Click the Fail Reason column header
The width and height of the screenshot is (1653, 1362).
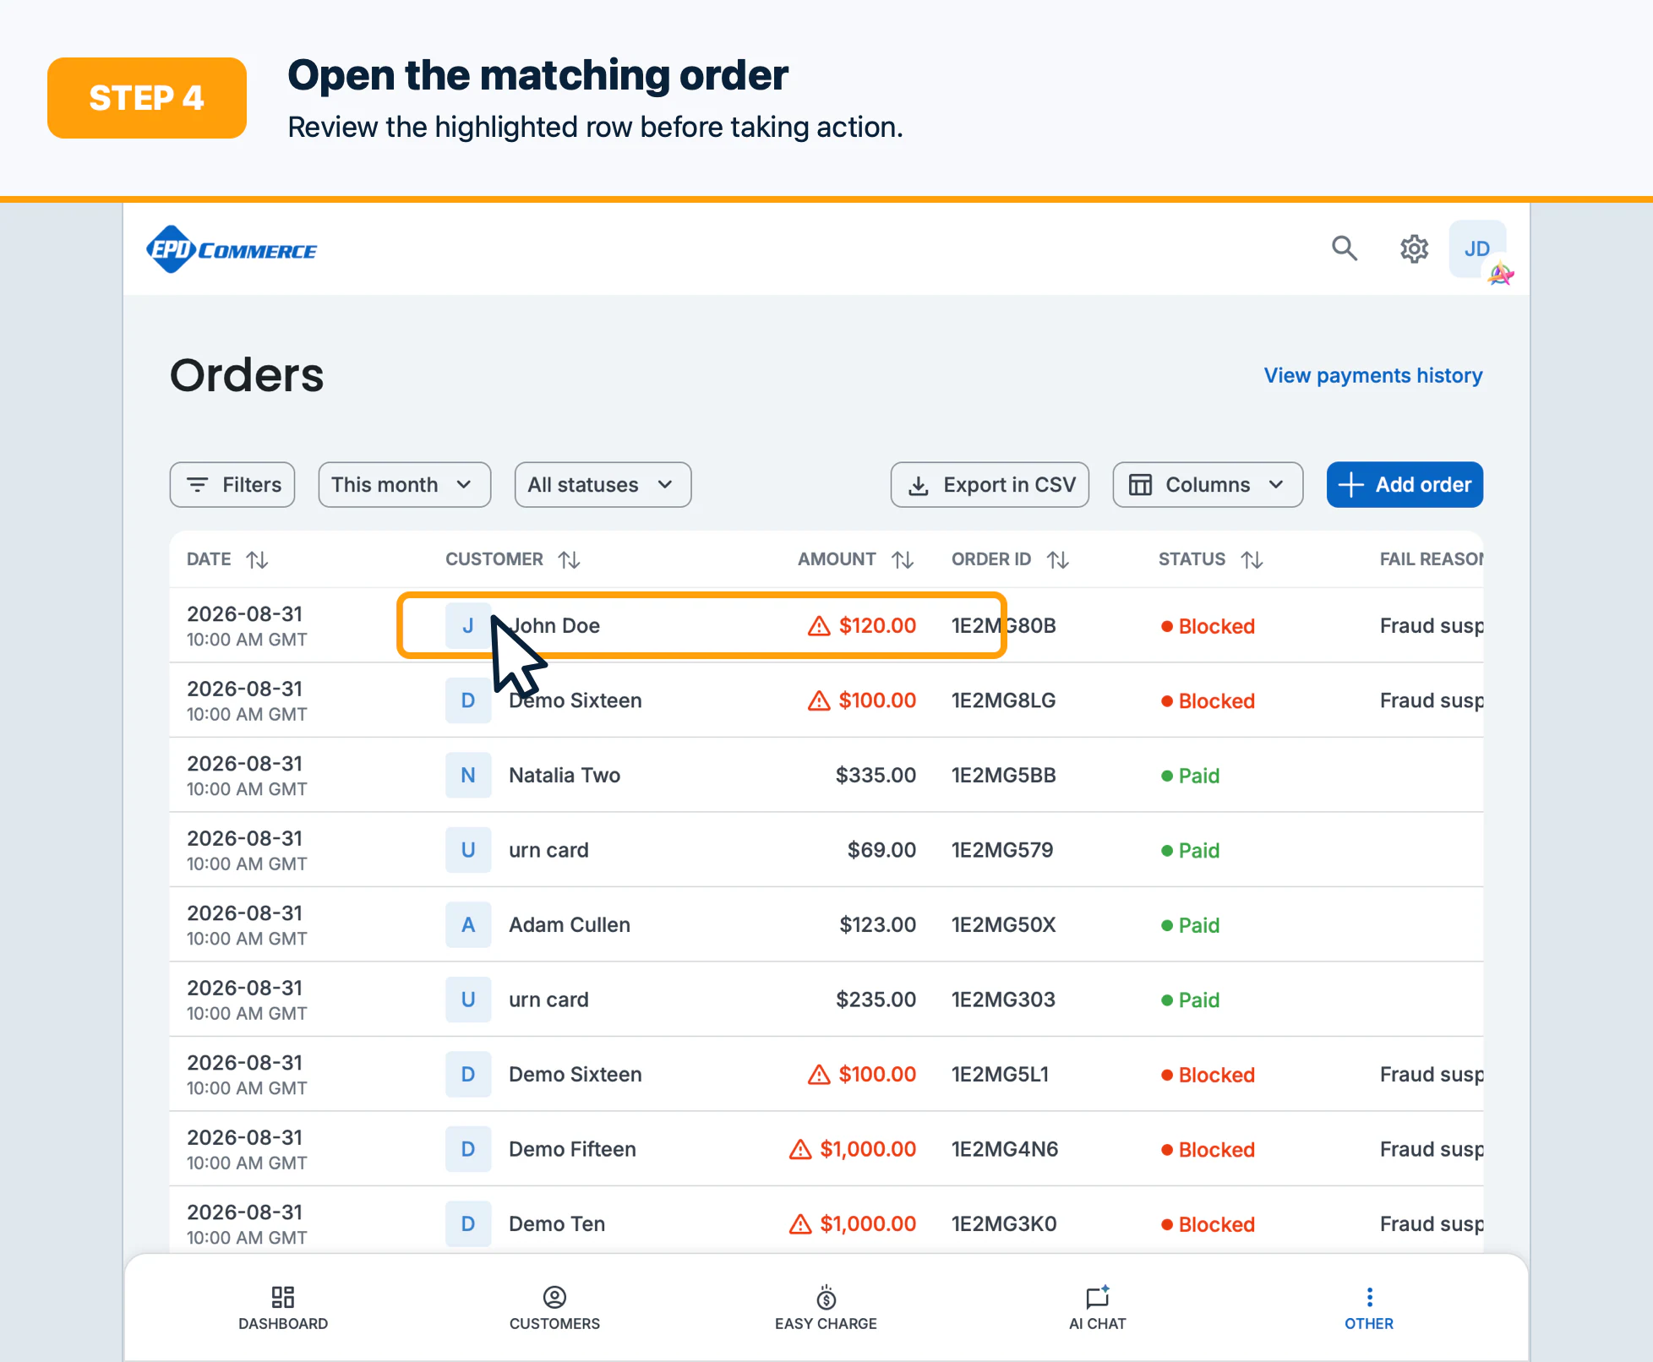(x=1431, y=559)
